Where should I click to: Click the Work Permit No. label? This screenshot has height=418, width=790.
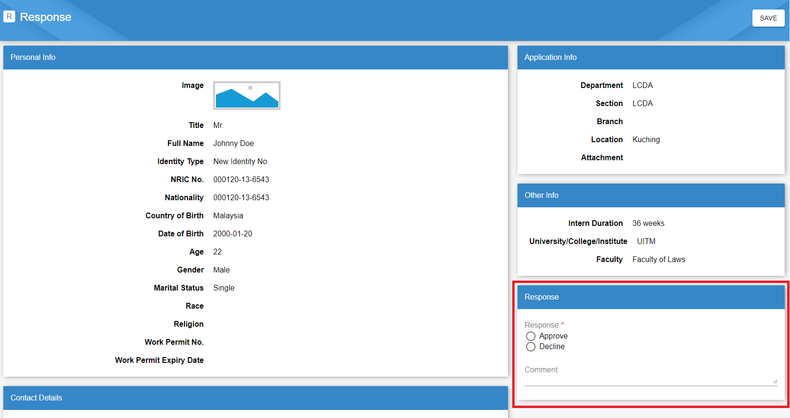click(x=174, y=342)
